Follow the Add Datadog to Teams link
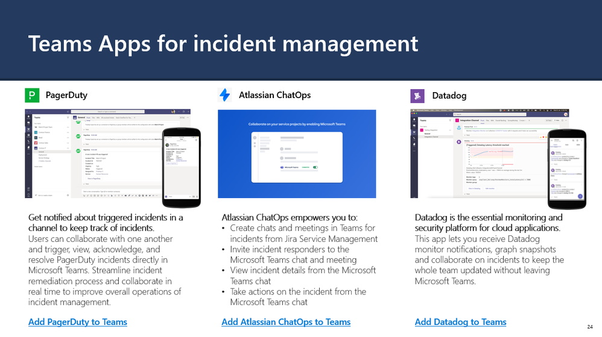Viewport: 602px width, 337px height. [460, 322]
